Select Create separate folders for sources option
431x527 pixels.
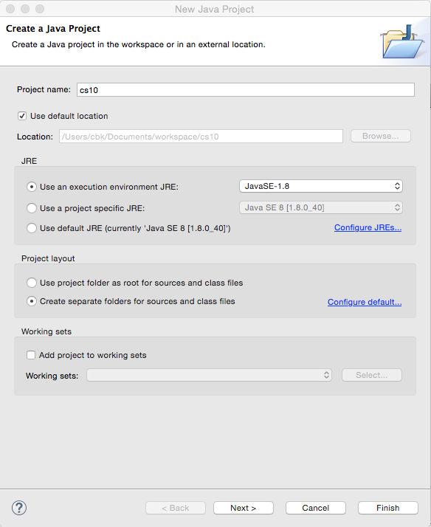(x=32, y=301)
